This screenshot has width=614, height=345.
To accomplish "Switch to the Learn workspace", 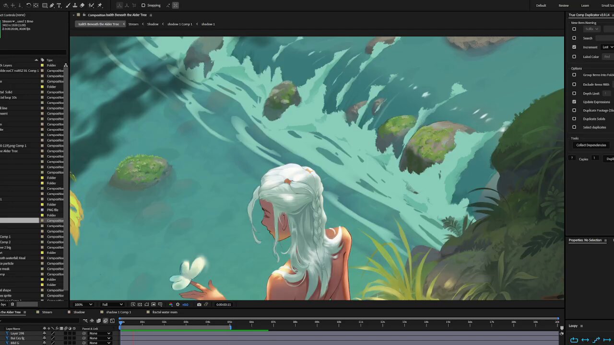I will pos(585,5).
